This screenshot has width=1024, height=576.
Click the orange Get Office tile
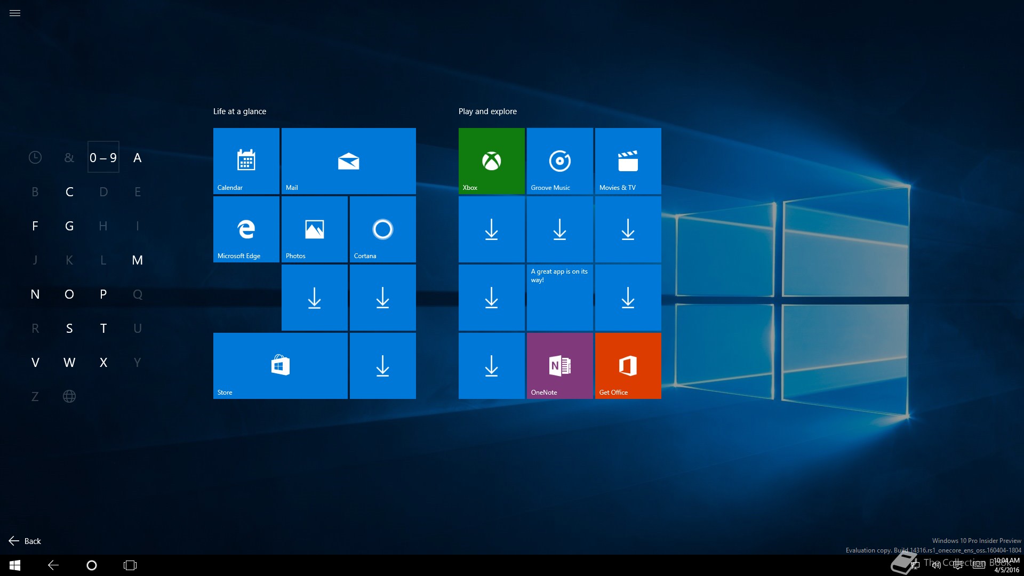628,366
